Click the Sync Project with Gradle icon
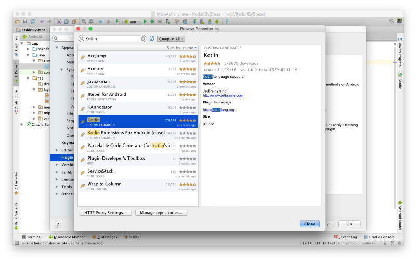Screen dimensions: 416x261 pyautogui.click(x=194, y=21)
